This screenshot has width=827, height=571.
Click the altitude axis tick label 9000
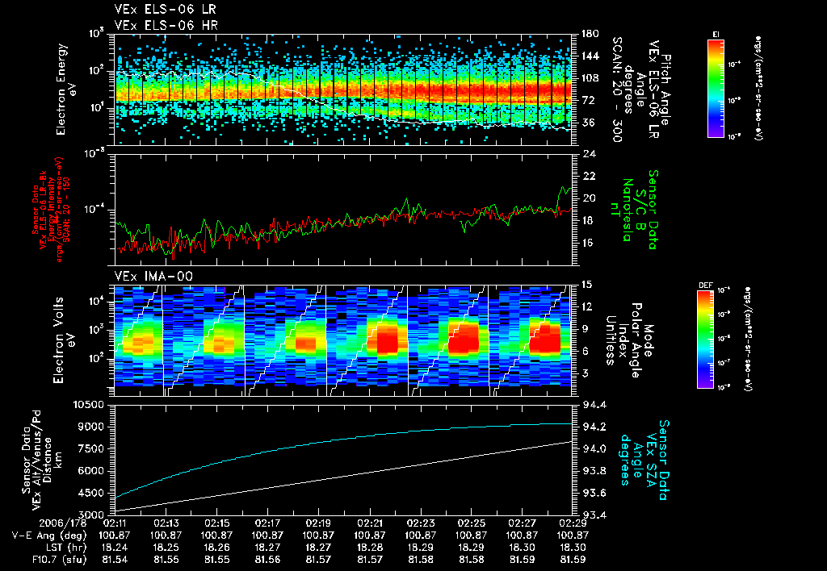[x=90, y=427]
